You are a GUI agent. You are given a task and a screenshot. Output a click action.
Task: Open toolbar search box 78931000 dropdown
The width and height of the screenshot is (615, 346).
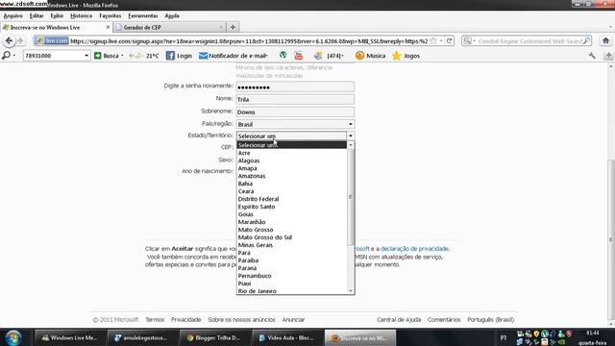pos(86,56)
